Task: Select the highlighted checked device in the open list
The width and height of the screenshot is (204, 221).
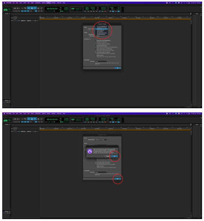Action: pos(102,29)
